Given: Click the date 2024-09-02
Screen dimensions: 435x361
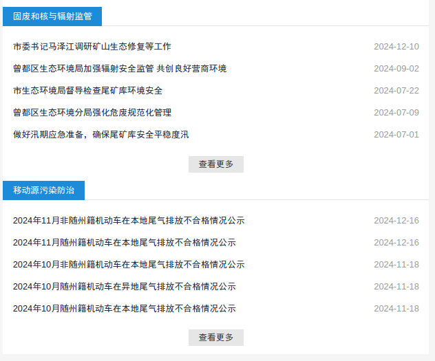Looking at the screenshot, I should tap(396, 69).
